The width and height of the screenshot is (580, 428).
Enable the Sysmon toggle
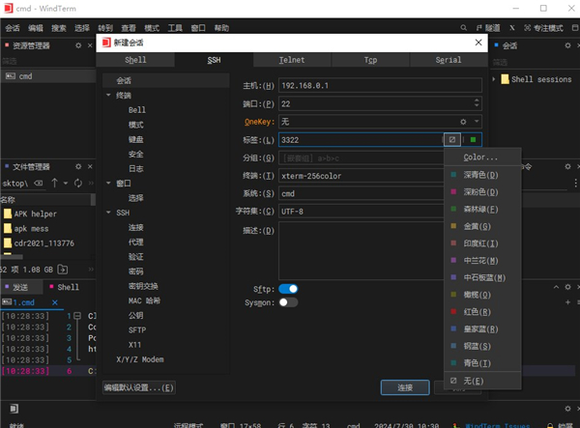pyautogui.click(x=288, y=301)
